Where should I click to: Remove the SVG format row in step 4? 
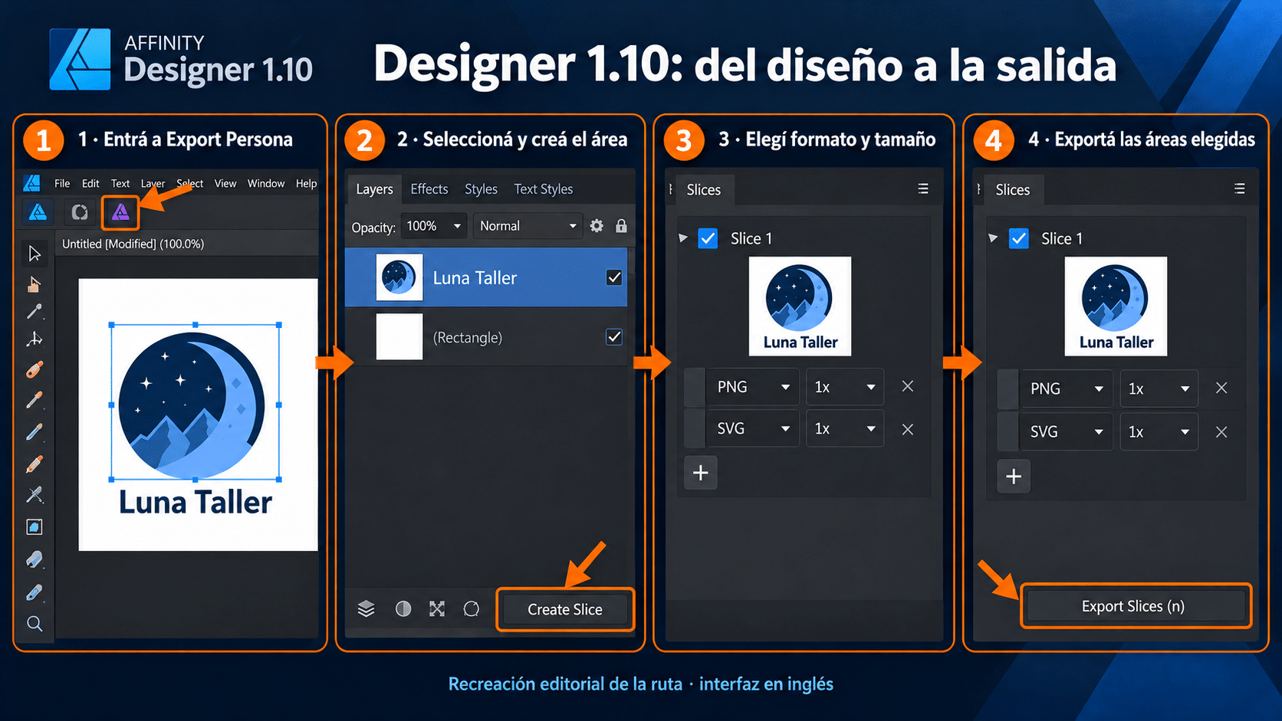tap(1221, 432)
